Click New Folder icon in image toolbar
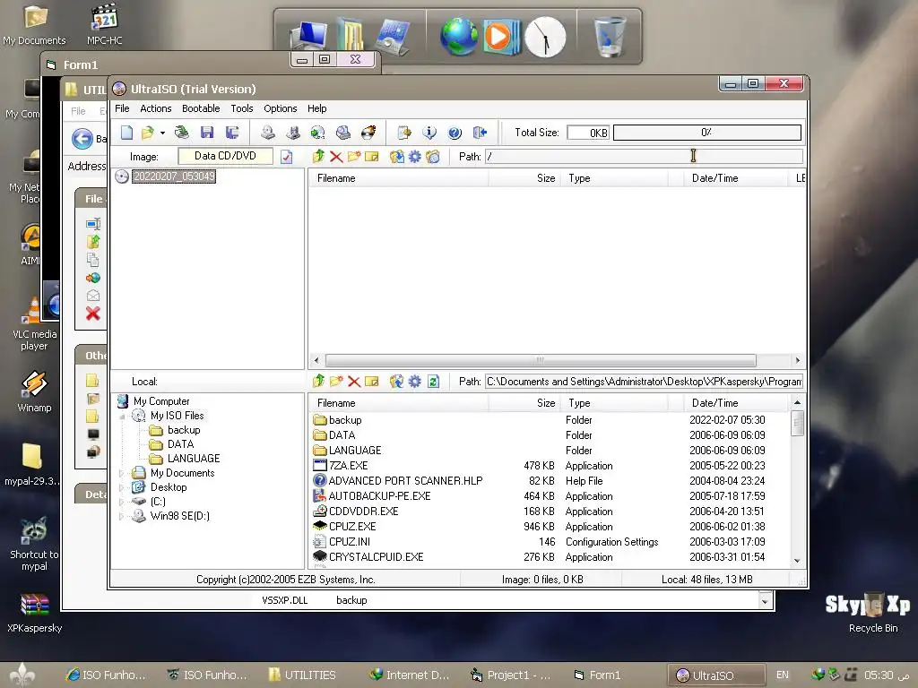This screenshot has height=688, width=918. tap(353, 156)
